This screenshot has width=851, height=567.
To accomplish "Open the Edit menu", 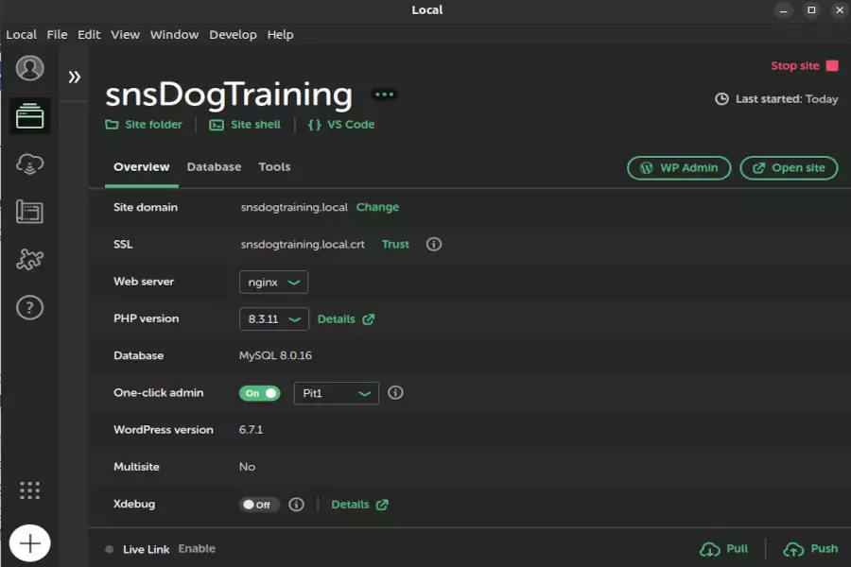I will pyautogui.click(x=89, y=35).
